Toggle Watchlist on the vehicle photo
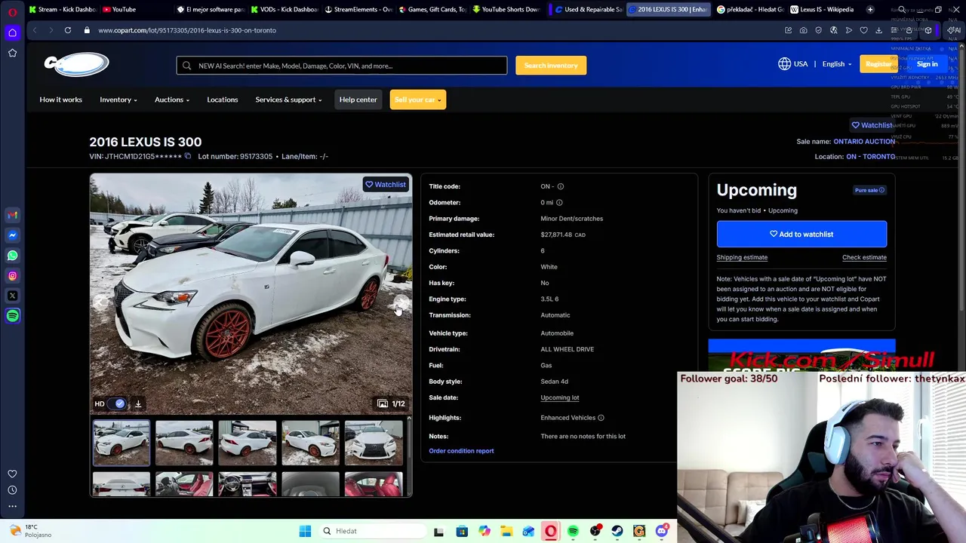This screenshot has height=543, width=966. point(386,184)
